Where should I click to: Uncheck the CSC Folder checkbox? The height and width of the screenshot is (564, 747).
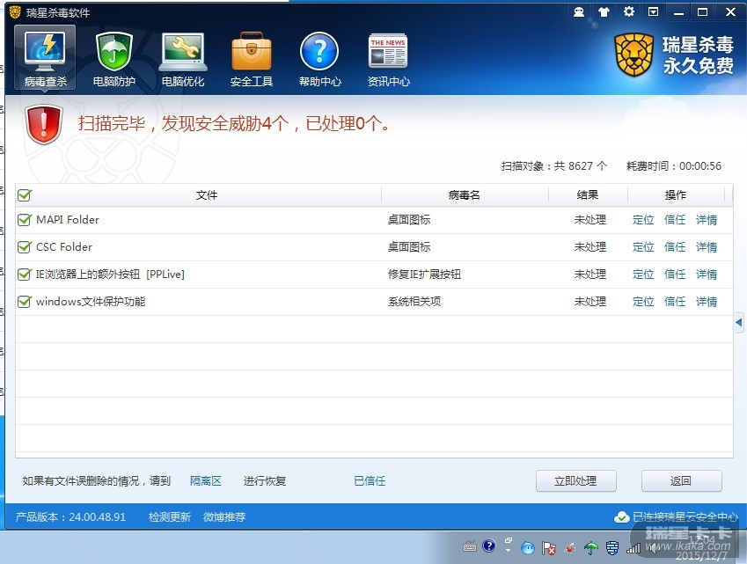pos(25,247)
